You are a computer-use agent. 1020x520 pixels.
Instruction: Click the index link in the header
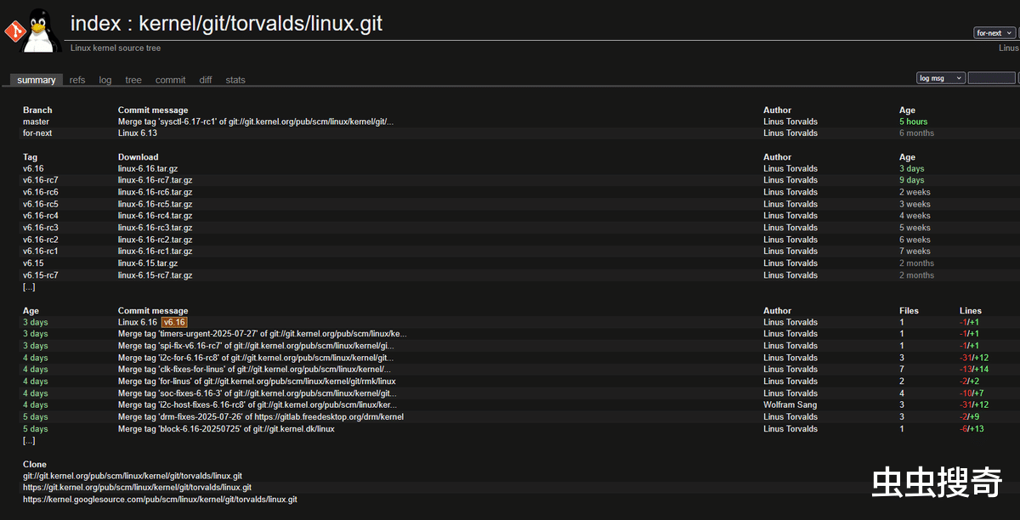95,23
